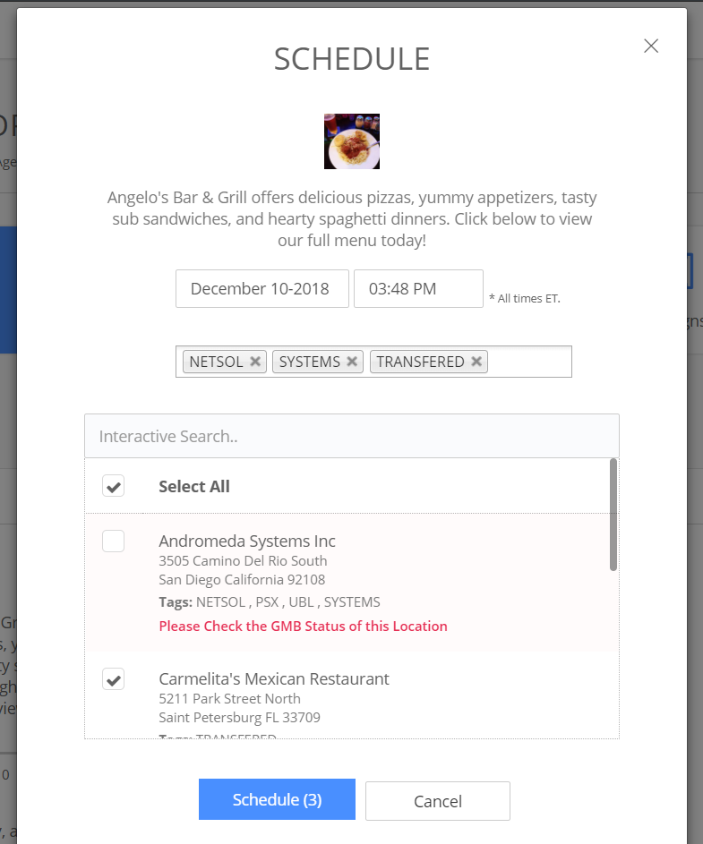Screen dimensions: 703x844
Task: Select Carmelita's Mexican Restaurant location name
Action: point(274,678)
